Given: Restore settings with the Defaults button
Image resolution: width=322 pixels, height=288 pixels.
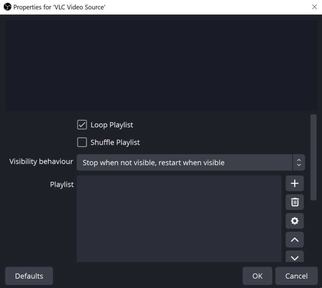Looking at the screenshot, I should pos(29,276).
